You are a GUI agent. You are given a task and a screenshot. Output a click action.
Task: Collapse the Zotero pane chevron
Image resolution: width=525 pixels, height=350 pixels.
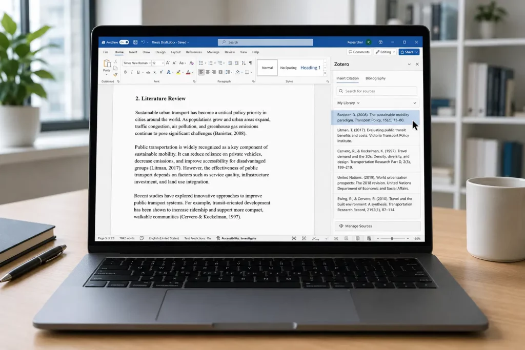409,64
